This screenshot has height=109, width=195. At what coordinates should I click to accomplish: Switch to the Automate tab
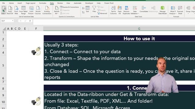(77, 3)
